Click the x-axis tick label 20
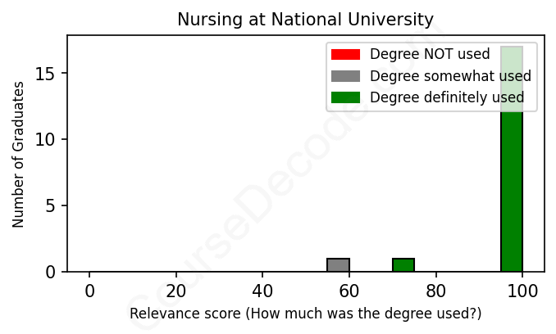Viewport: 556px width, 334px height. point(175,290)
